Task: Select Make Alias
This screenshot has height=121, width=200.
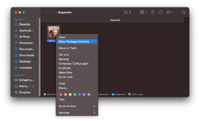Action: click(77, 73)
